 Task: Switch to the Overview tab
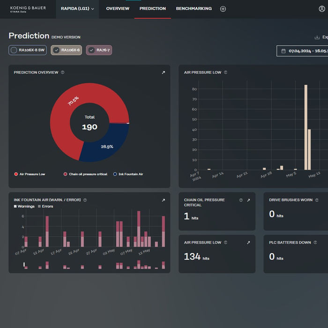click(118, 8)
